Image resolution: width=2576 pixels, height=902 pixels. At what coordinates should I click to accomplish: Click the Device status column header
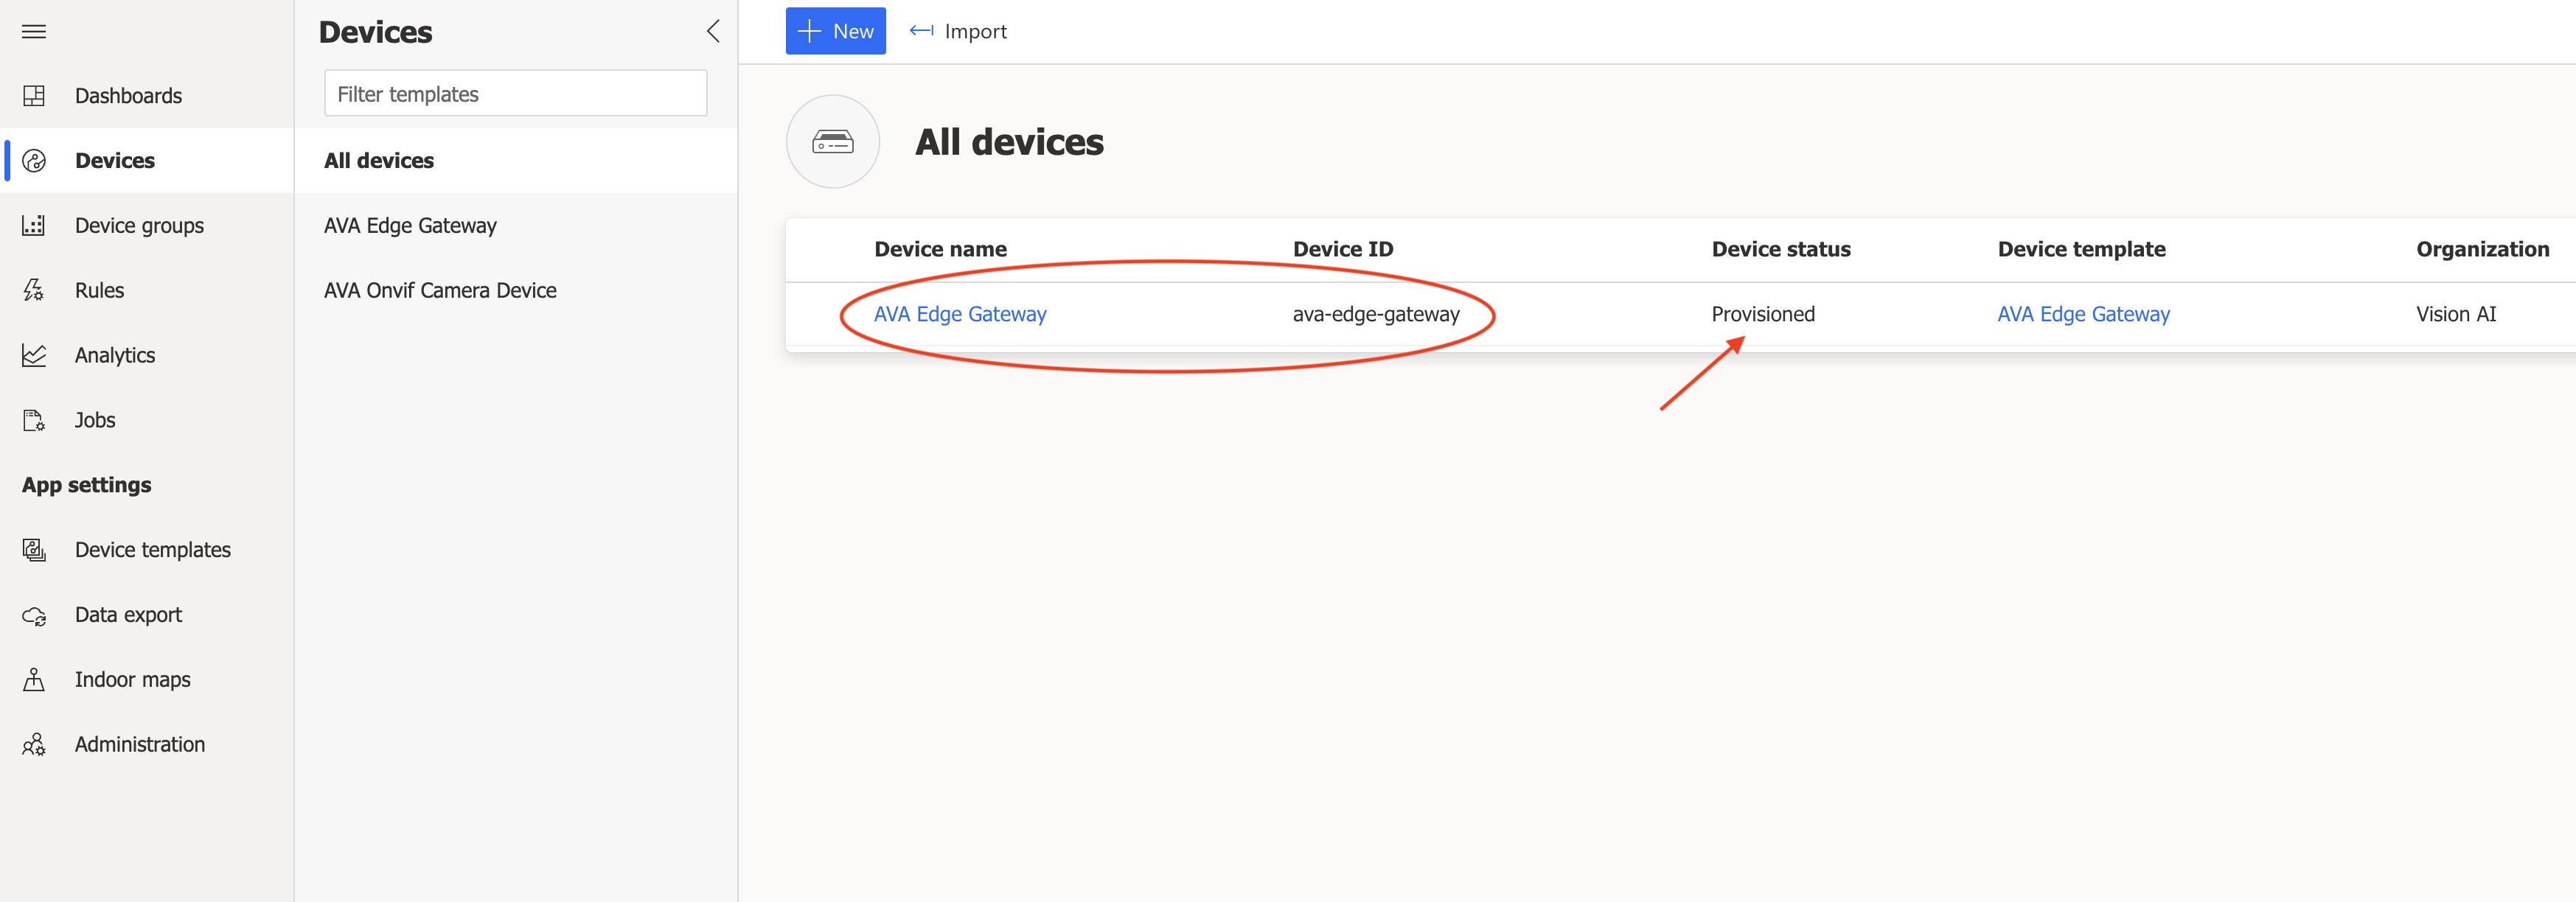pyautogui.click(x=1780, y=250)
